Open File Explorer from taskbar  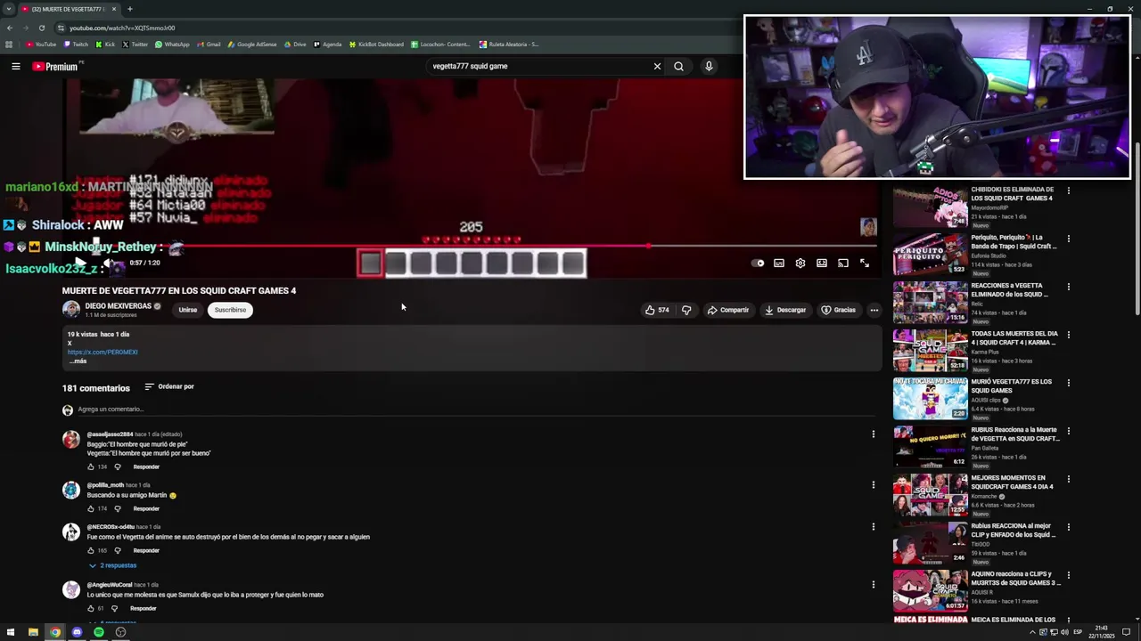pos(33,632)
